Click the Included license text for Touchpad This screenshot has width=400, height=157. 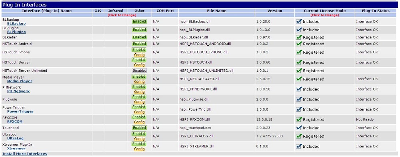click(x=311, y=128)
